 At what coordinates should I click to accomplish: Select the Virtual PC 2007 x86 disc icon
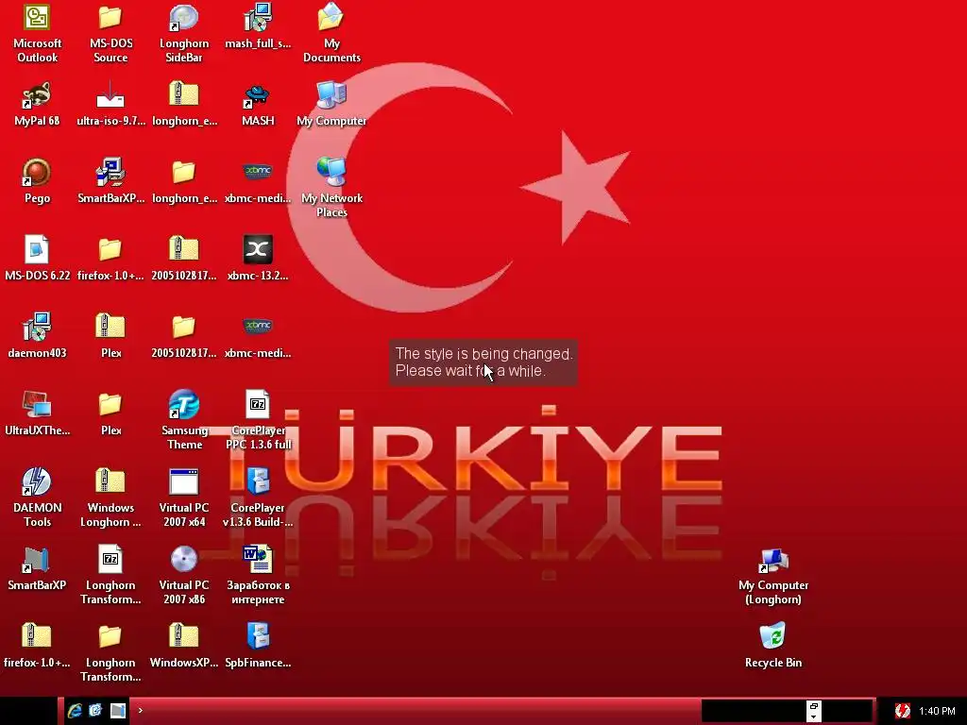pos(184,560)
